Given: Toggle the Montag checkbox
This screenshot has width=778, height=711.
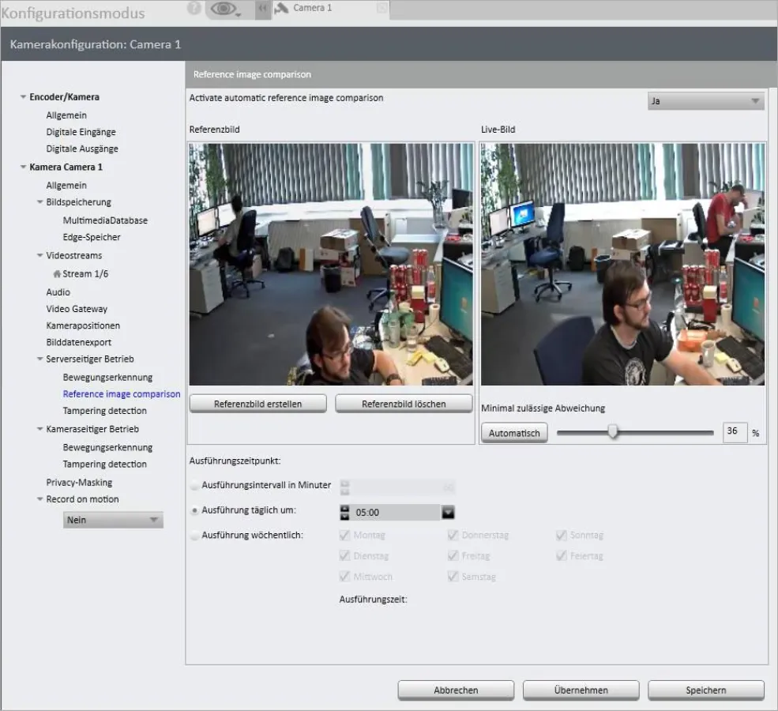Looking at the screenshot, I should pyautogui.click(x=345, y=536).
